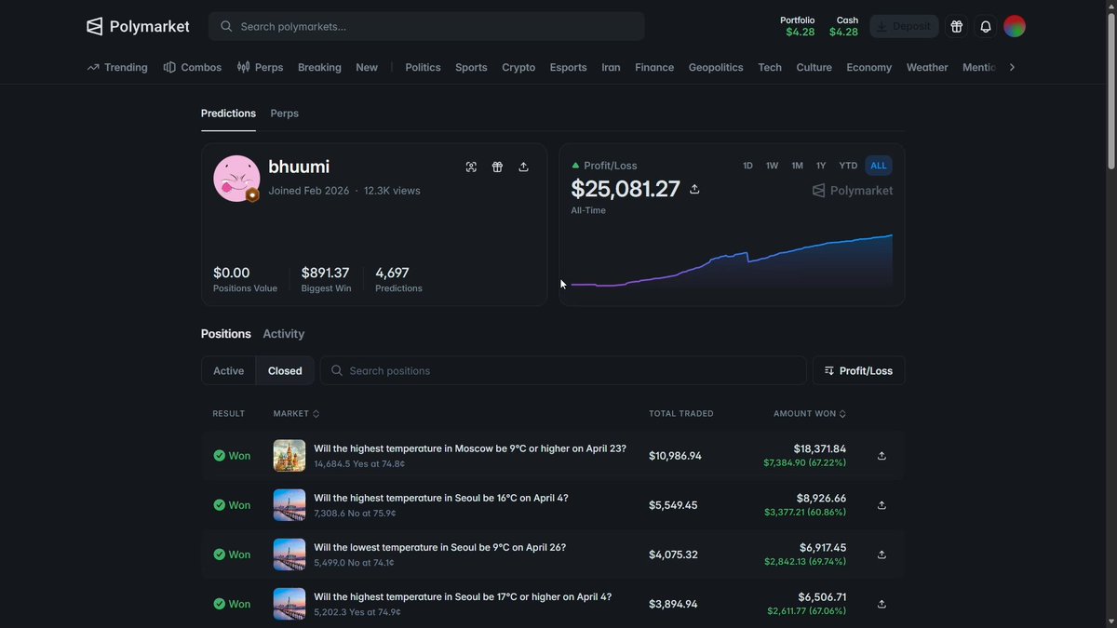Open the Seoul 17°C or higher market
Screen dimensions: 1117x628
pyautogui.click(x=463, y=597)
